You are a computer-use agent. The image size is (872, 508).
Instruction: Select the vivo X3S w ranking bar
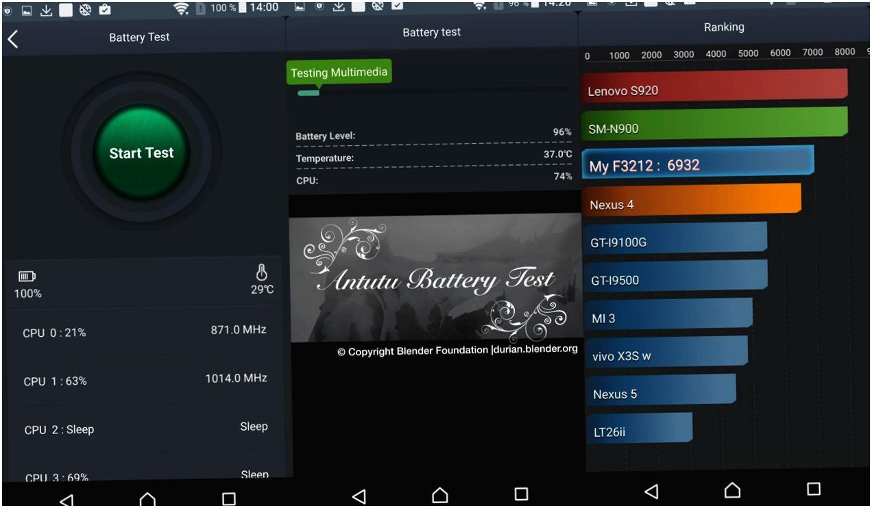(x=666, y=353)
